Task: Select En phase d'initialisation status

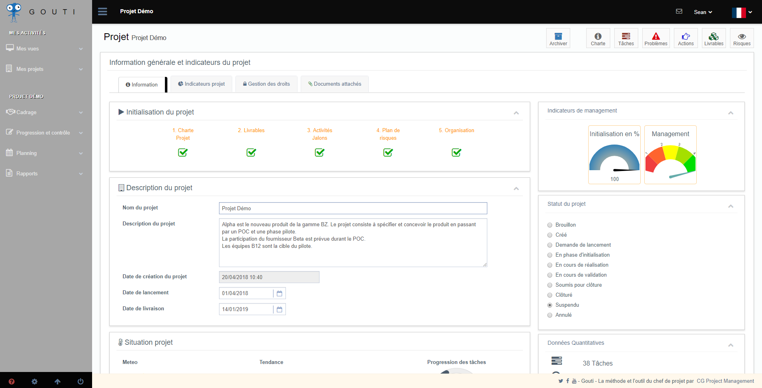Action: point(550,255)
